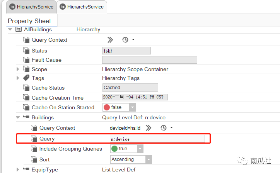Click the icon on the second HierarchyService tab
Screen dimensions: 280x173
[x=63, y=7]
